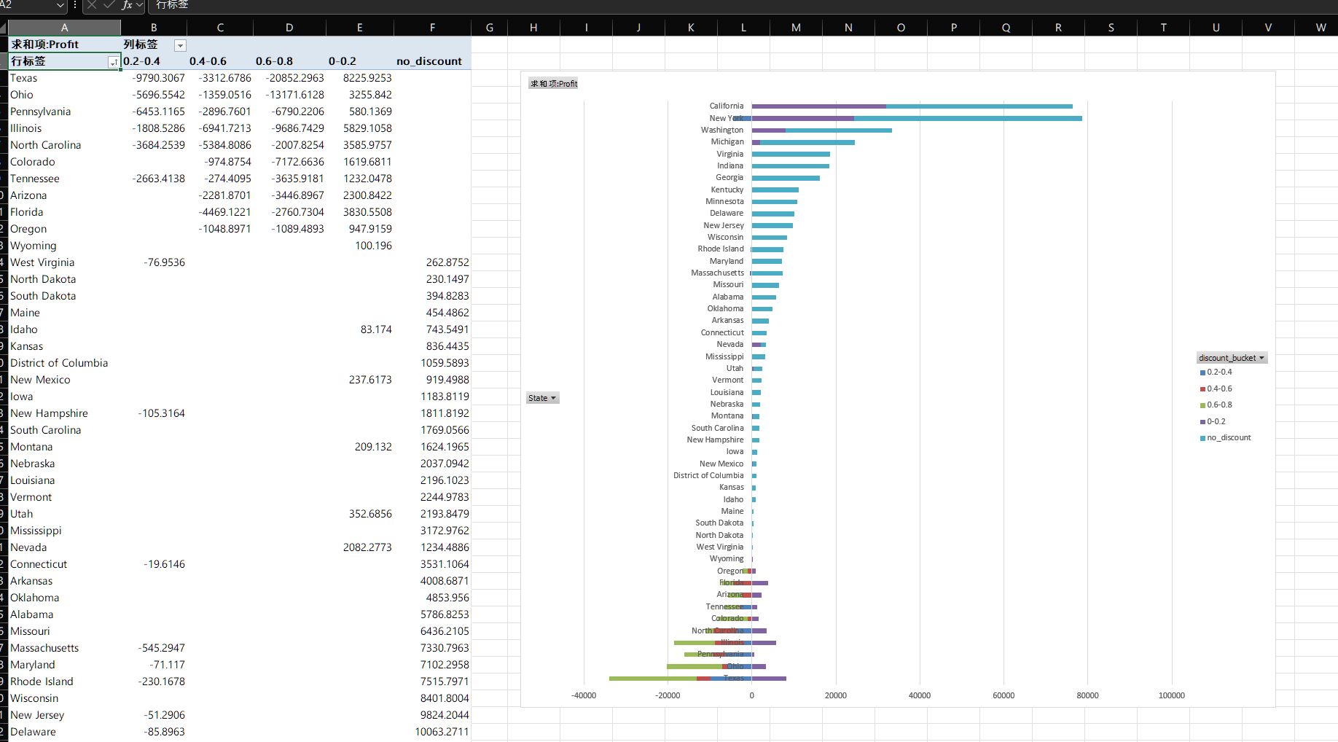Select column M header

click(796, 28)
